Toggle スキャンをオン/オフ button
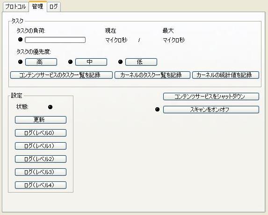Image resolution: width=268 pixels, height=215 pixels. pyautogui.click(x=211, y=110)
